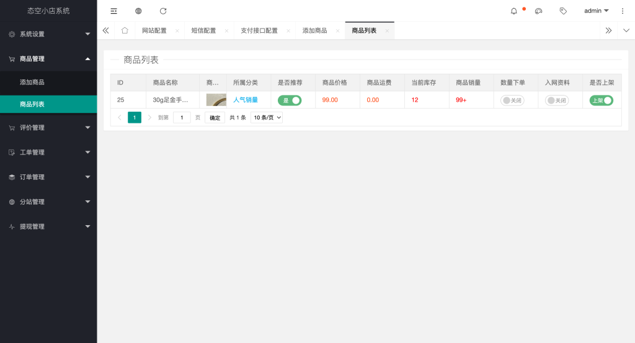This screenshot has width=635, height=343.
Task: Open the theme palette icon
Action: tap(539, 11)
